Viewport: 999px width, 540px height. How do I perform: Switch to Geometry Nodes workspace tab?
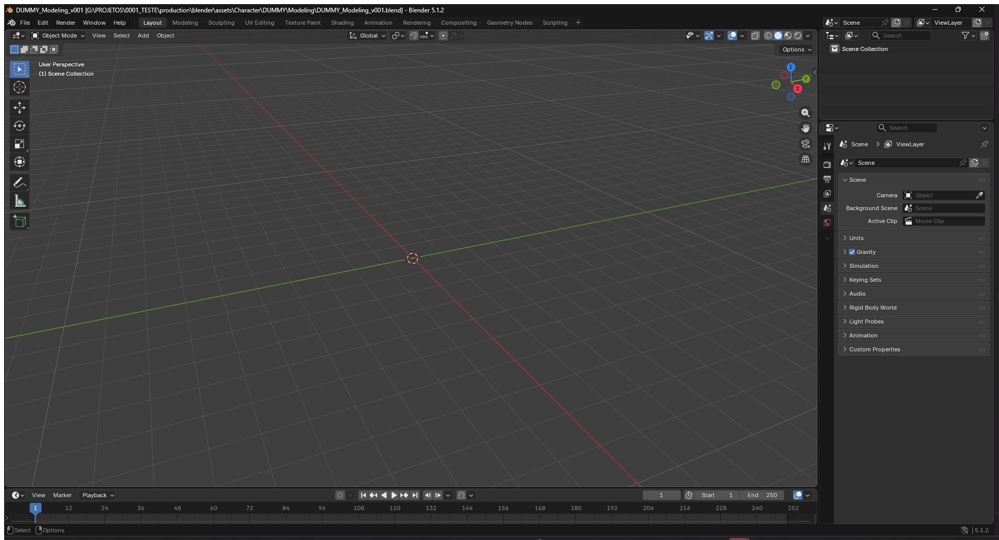509,23
